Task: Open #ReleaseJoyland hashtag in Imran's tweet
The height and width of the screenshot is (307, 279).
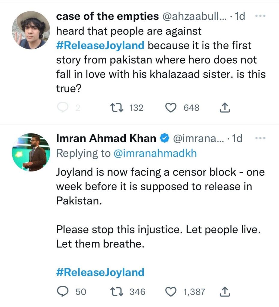Action: point(100,272)
